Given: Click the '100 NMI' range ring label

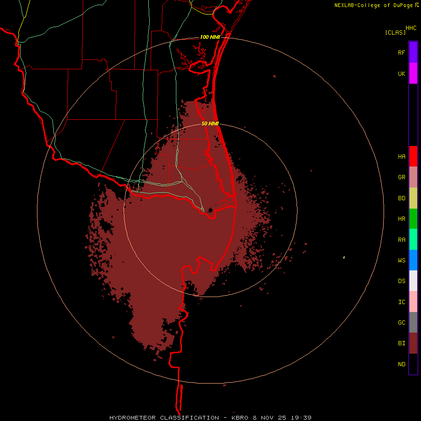Looking at the screenshot, I should [210, 37].
